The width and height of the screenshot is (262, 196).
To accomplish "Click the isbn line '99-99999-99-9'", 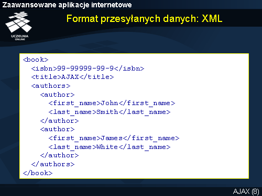I will click(88, 68).
